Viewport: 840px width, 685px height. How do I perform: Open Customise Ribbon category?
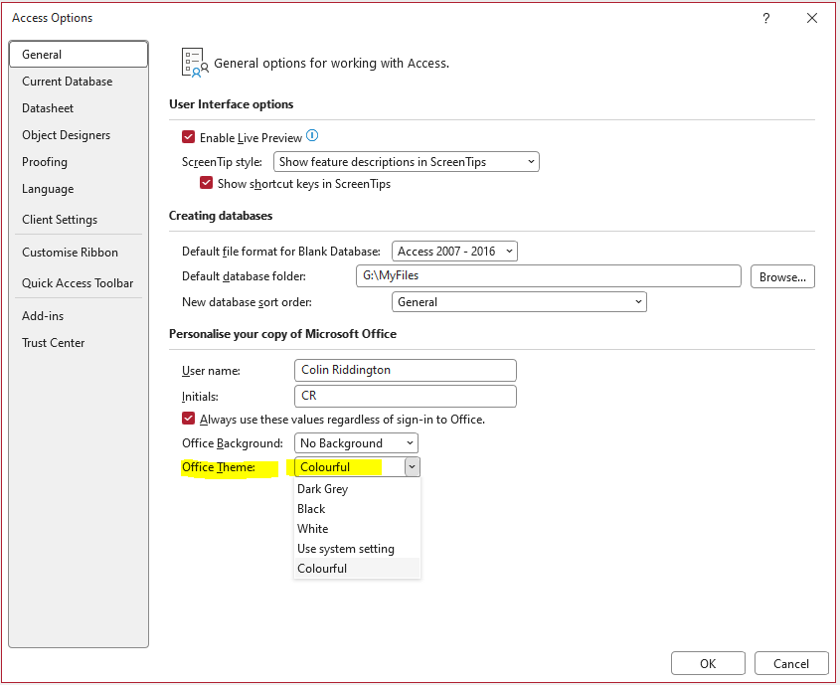(79, 253)
